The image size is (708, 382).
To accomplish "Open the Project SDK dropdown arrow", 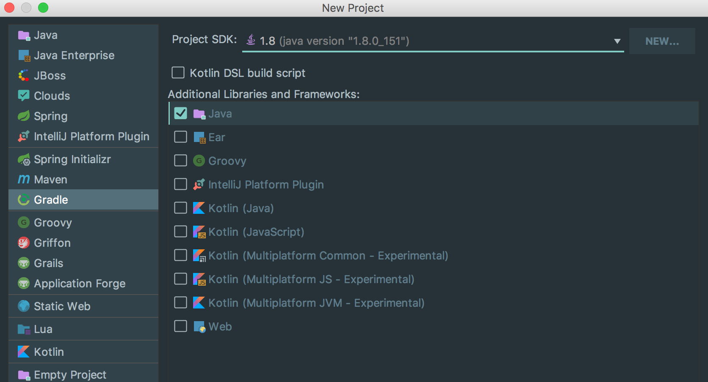I will (617, 41).
